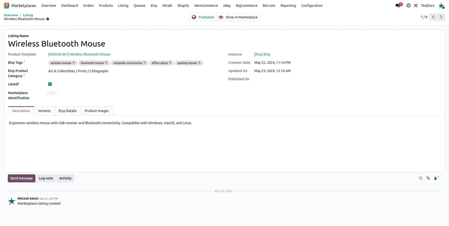
Task: Switch to the Product Images tab
Action: pyautogui.click(x=97, y=111)
